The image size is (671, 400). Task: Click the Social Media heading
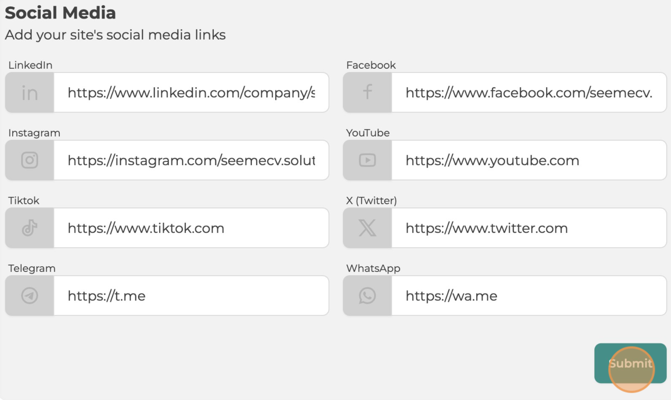coord(60,13)
